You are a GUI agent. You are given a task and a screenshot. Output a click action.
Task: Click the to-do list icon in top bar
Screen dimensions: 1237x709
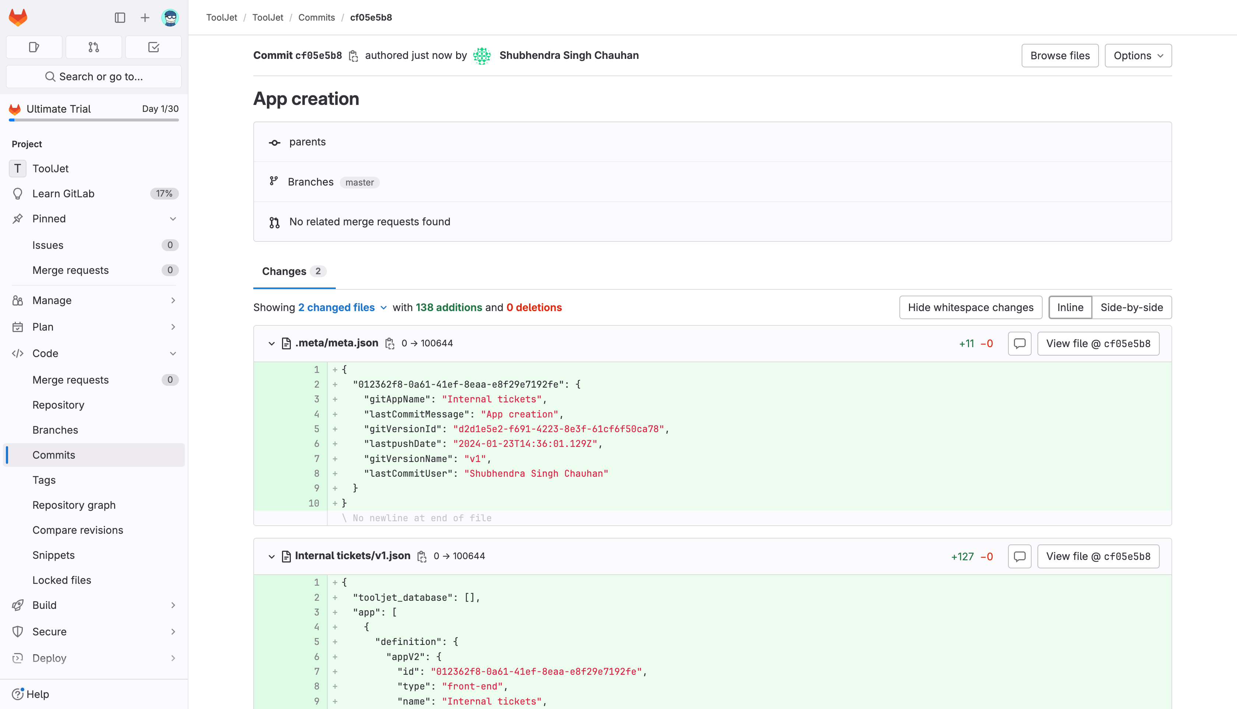coord(154,47)
